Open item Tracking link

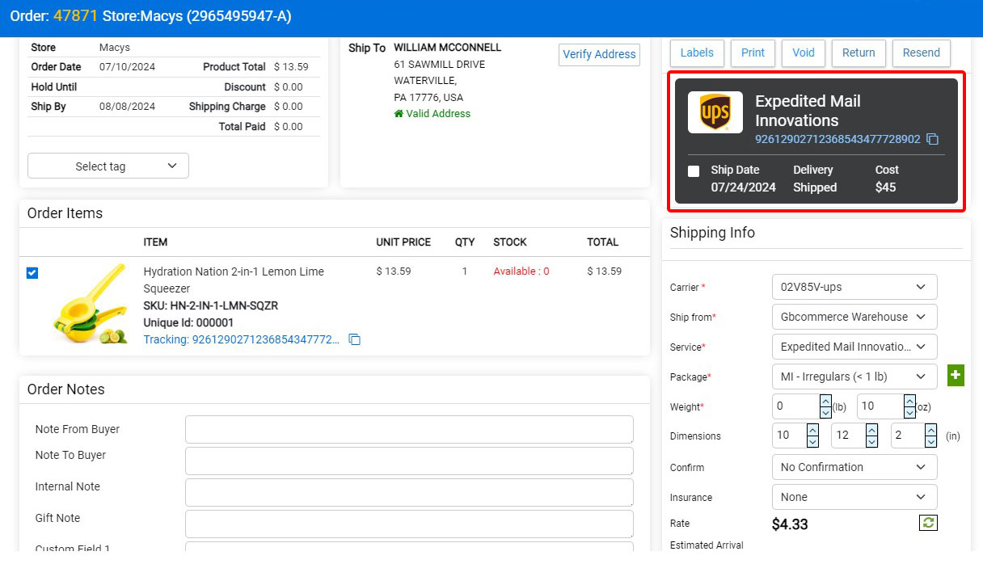[242, 339]
